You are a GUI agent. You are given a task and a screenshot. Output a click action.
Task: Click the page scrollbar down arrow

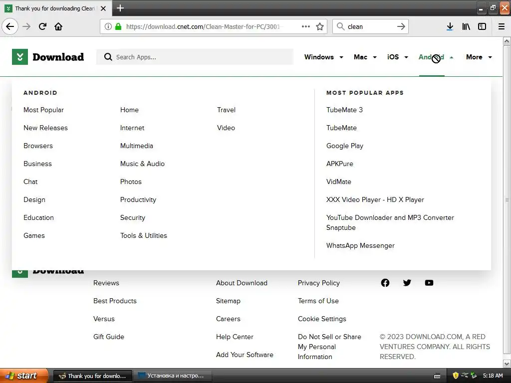point(507,364)
